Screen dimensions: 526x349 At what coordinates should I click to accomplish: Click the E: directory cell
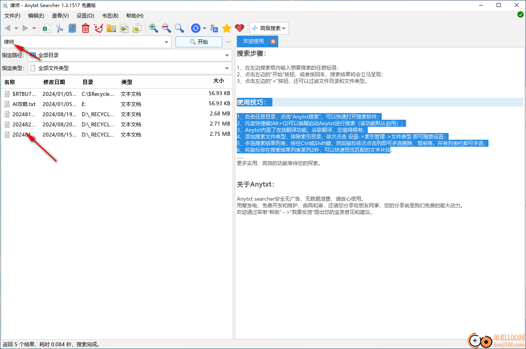pos(84,104)
